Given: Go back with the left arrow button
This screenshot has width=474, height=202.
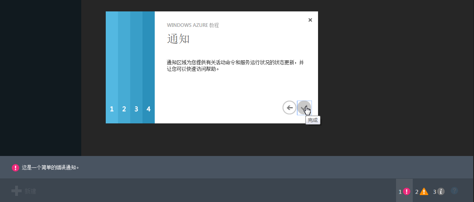Looking at the screenshot, I should coord(289,108).
